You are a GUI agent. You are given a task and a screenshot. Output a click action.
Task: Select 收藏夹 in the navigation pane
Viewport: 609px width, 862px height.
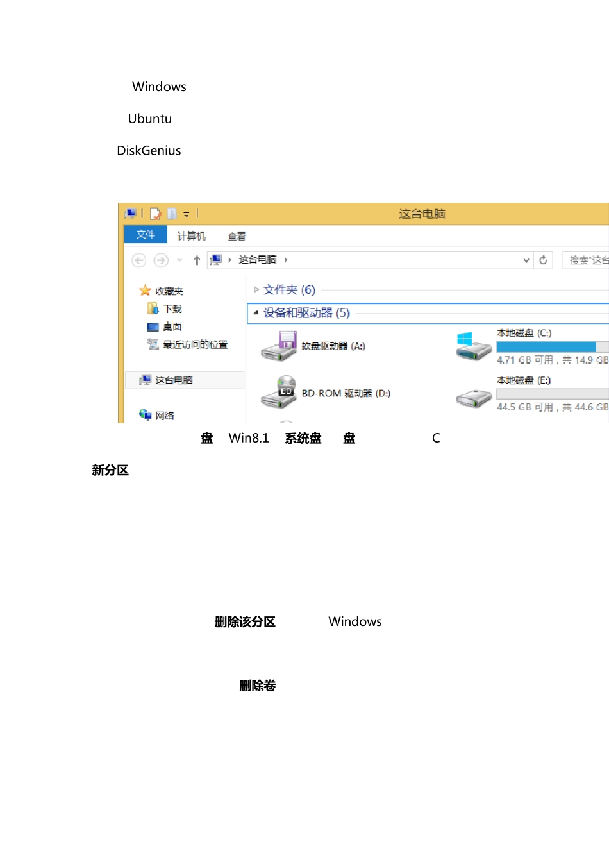(x=169, y=291)
